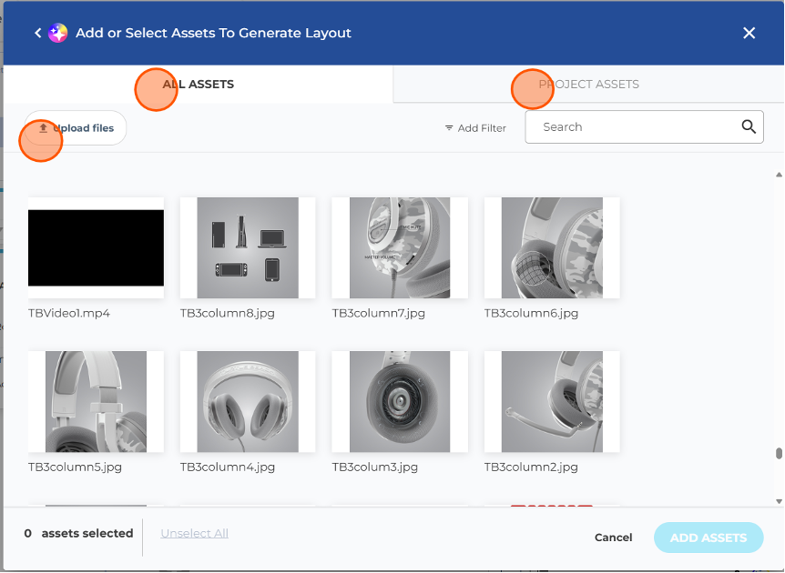The image size is (785, 573).
Task: Click the TB3colum3.jpg file name
Action: pyautogui.click(x=375, y=467)
